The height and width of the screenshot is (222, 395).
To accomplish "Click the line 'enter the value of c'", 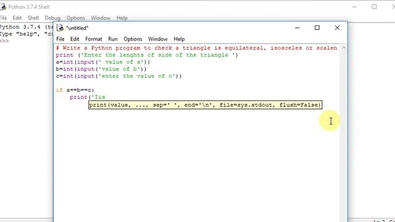I will point(118,76).
